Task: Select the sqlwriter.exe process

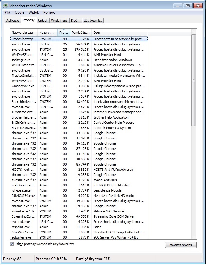Action: pyautogui.click(x=79, y=237)
